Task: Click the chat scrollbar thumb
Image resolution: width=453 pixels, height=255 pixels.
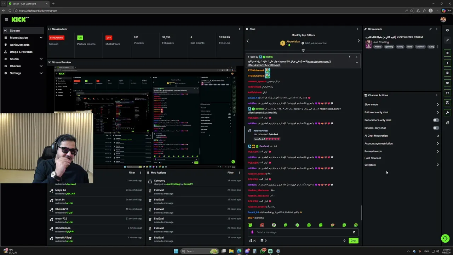Action: point(361,212)
